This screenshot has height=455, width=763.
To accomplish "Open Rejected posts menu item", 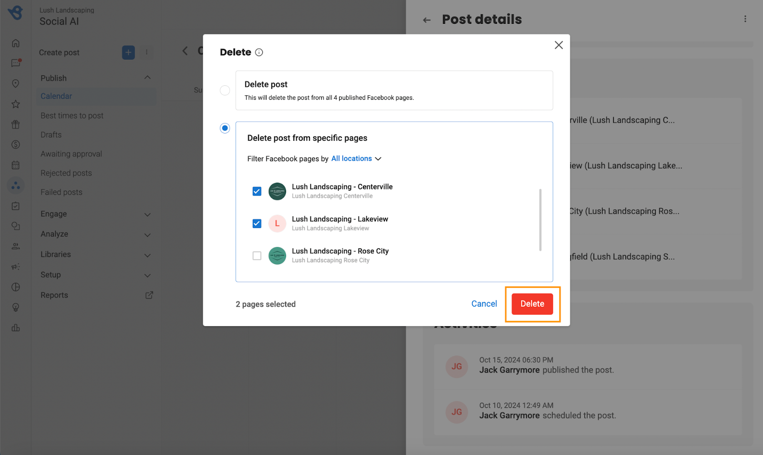I will click(x=66, y=173).
